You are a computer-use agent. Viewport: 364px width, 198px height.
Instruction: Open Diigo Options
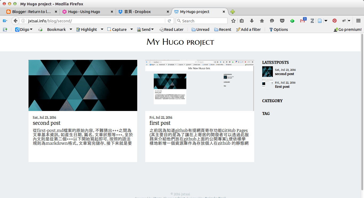point(278,30)
